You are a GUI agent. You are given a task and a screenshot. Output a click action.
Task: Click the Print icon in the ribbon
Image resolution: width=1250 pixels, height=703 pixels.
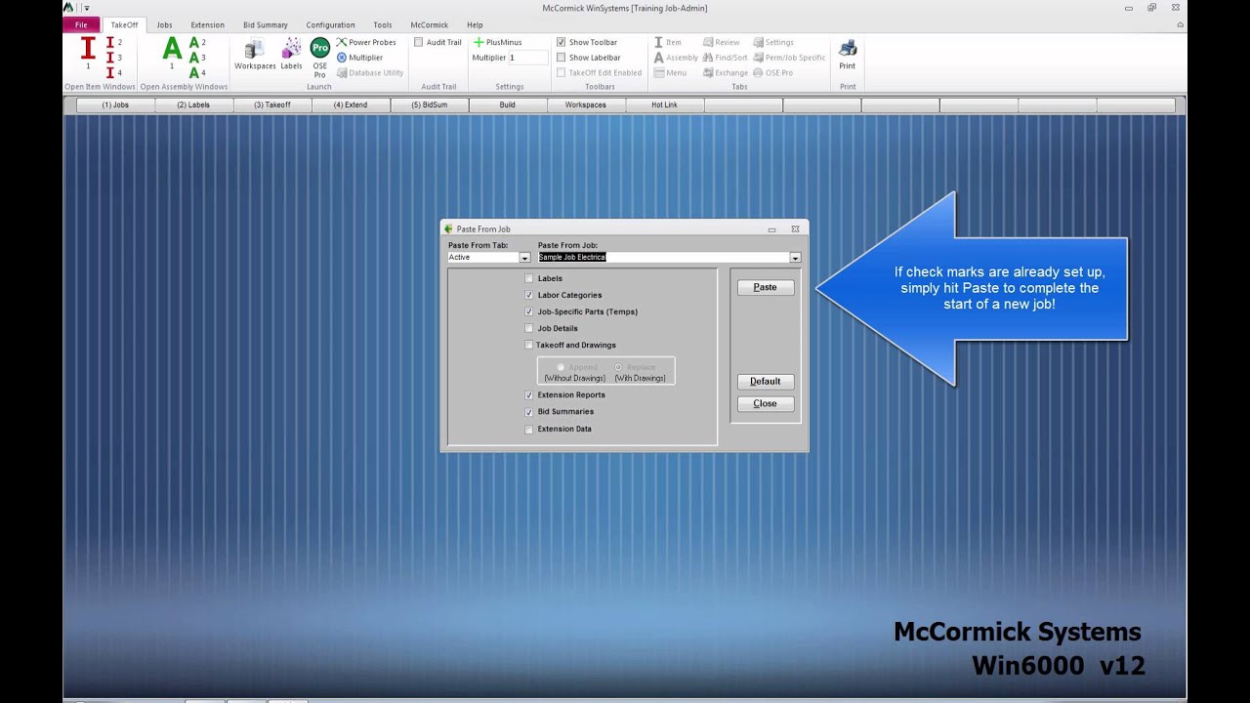click(848, 55)
